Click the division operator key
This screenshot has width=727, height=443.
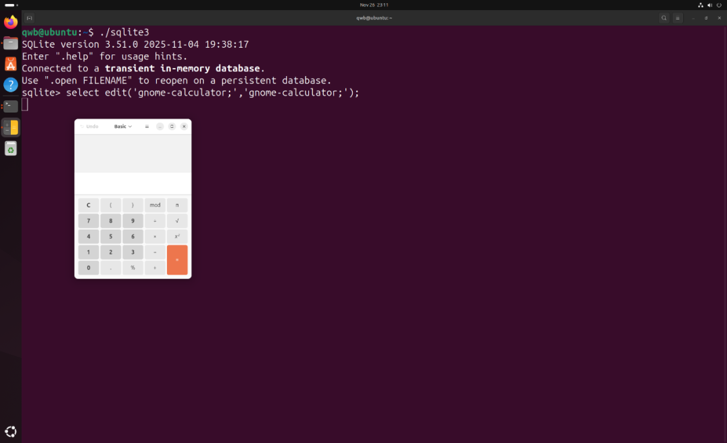pyautogui.click(x=155, y=221)
